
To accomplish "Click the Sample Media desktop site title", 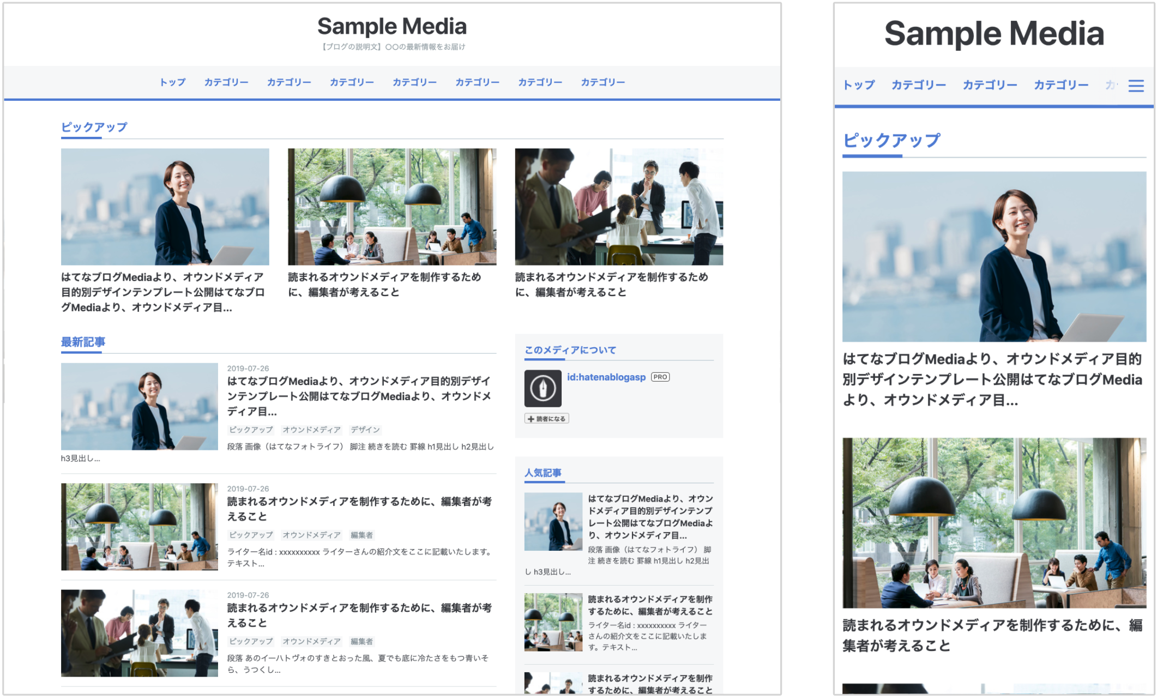I will 392,26.
